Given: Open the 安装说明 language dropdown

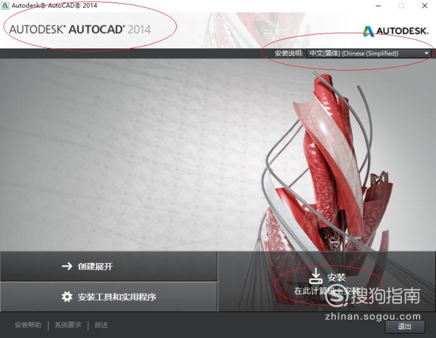Looking at the screenshot, I should (x=369, y=54).
